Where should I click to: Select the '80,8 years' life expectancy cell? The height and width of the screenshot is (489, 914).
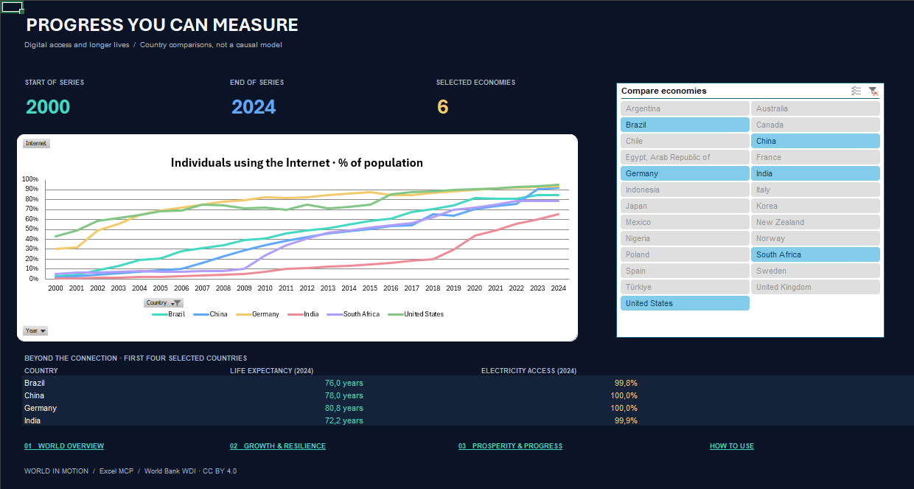[343, 408]
